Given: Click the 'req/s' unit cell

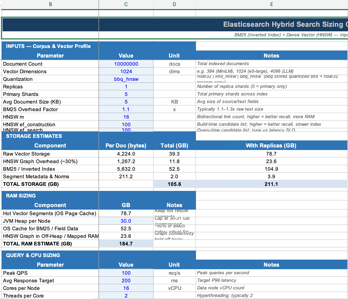Looking at the screenshot, I should pos(175,273).
